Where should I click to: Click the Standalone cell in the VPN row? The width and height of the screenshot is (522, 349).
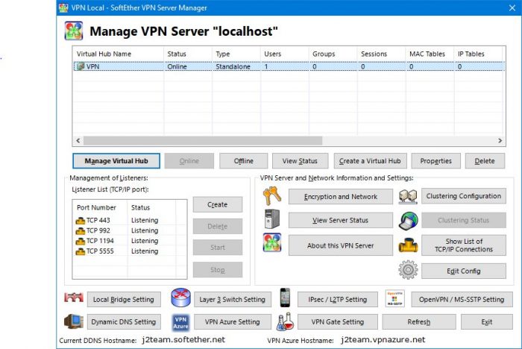coord(233,66)
